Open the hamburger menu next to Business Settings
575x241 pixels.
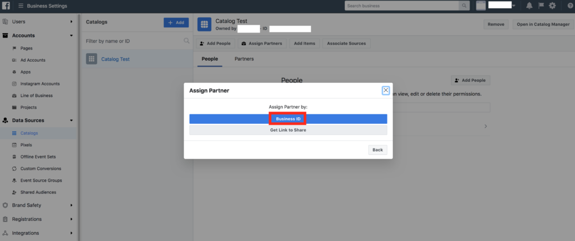coord(21,6)
